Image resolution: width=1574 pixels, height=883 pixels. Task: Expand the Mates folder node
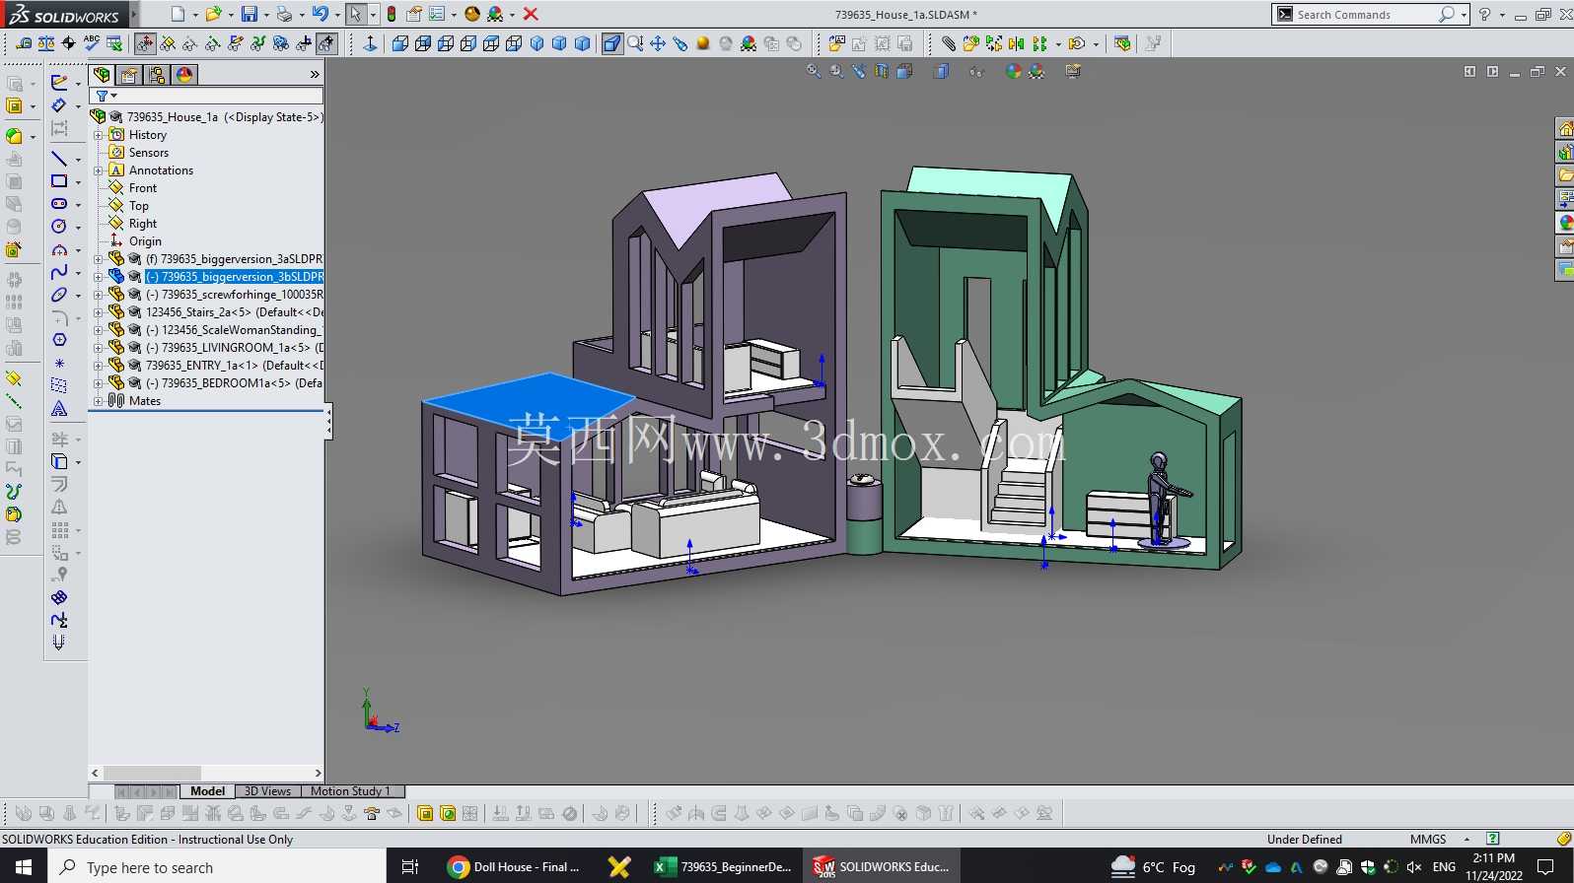click(x=98, y=401)
